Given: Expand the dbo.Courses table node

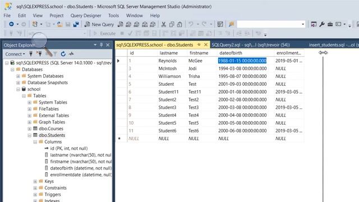Looking at the screenshot, I should [x=30, y=128].
